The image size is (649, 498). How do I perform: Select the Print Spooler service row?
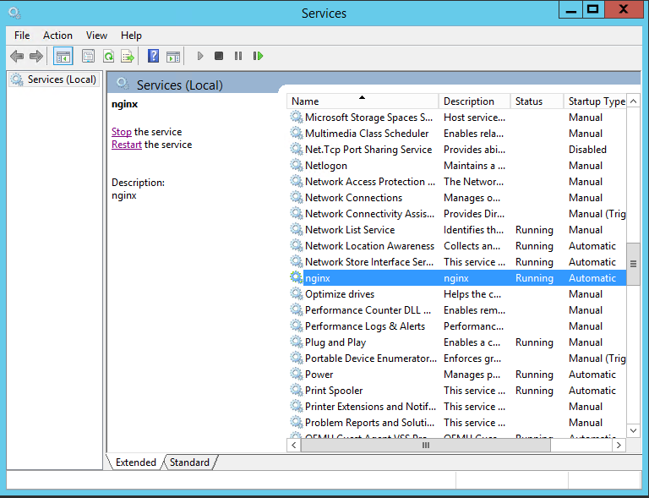click(x=334, y=391)
